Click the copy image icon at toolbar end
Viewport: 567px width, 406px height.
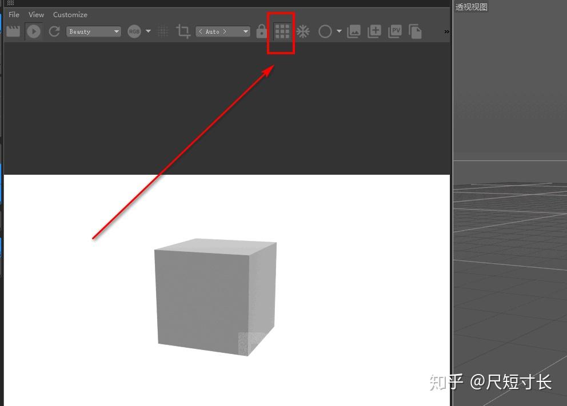[x=416, y=31]
